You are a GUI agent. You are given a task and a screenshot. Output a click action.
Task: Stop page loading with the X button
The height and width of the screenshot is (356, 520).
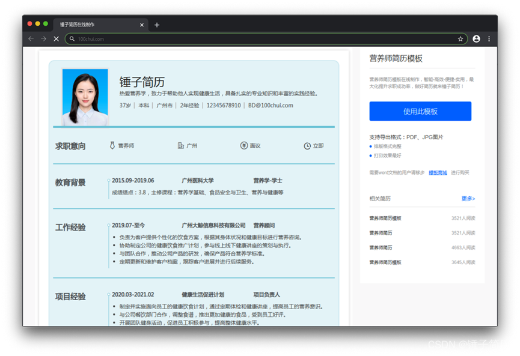pos(57,39)
